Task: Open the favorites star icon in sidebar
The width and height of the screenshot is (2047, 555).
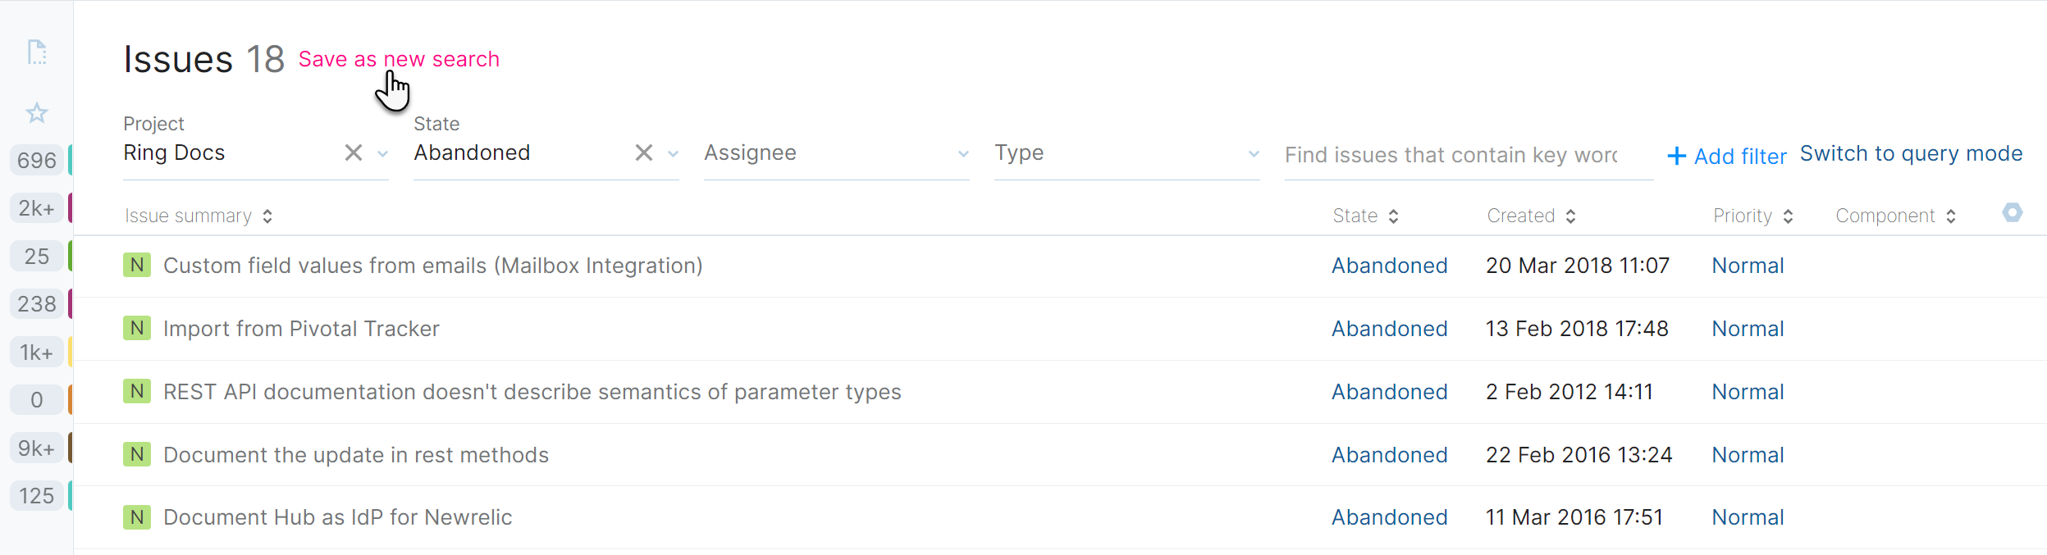Action: click(36, 112)
